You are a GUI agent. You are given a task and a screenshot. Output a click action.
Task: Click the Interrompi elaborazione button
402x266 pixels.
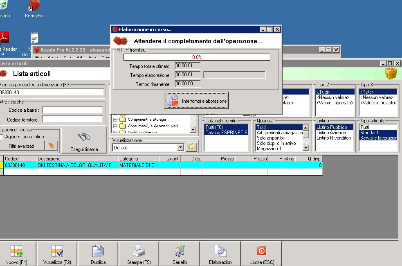(x=196, y=101)
